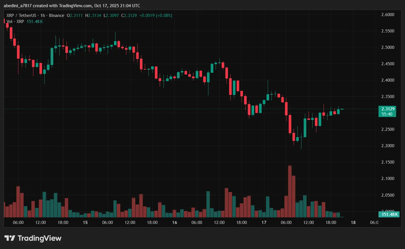Click the 151.48K value in Vol legend
The width and height of the screenshot is (405, 249).
point(35,22)
